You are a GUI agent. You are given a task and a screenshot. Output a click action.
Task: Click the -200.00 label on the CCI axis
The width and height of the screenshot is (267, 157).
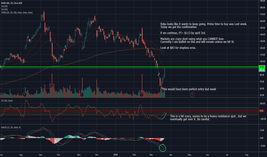pyautogui.click(x=262, y=119)
